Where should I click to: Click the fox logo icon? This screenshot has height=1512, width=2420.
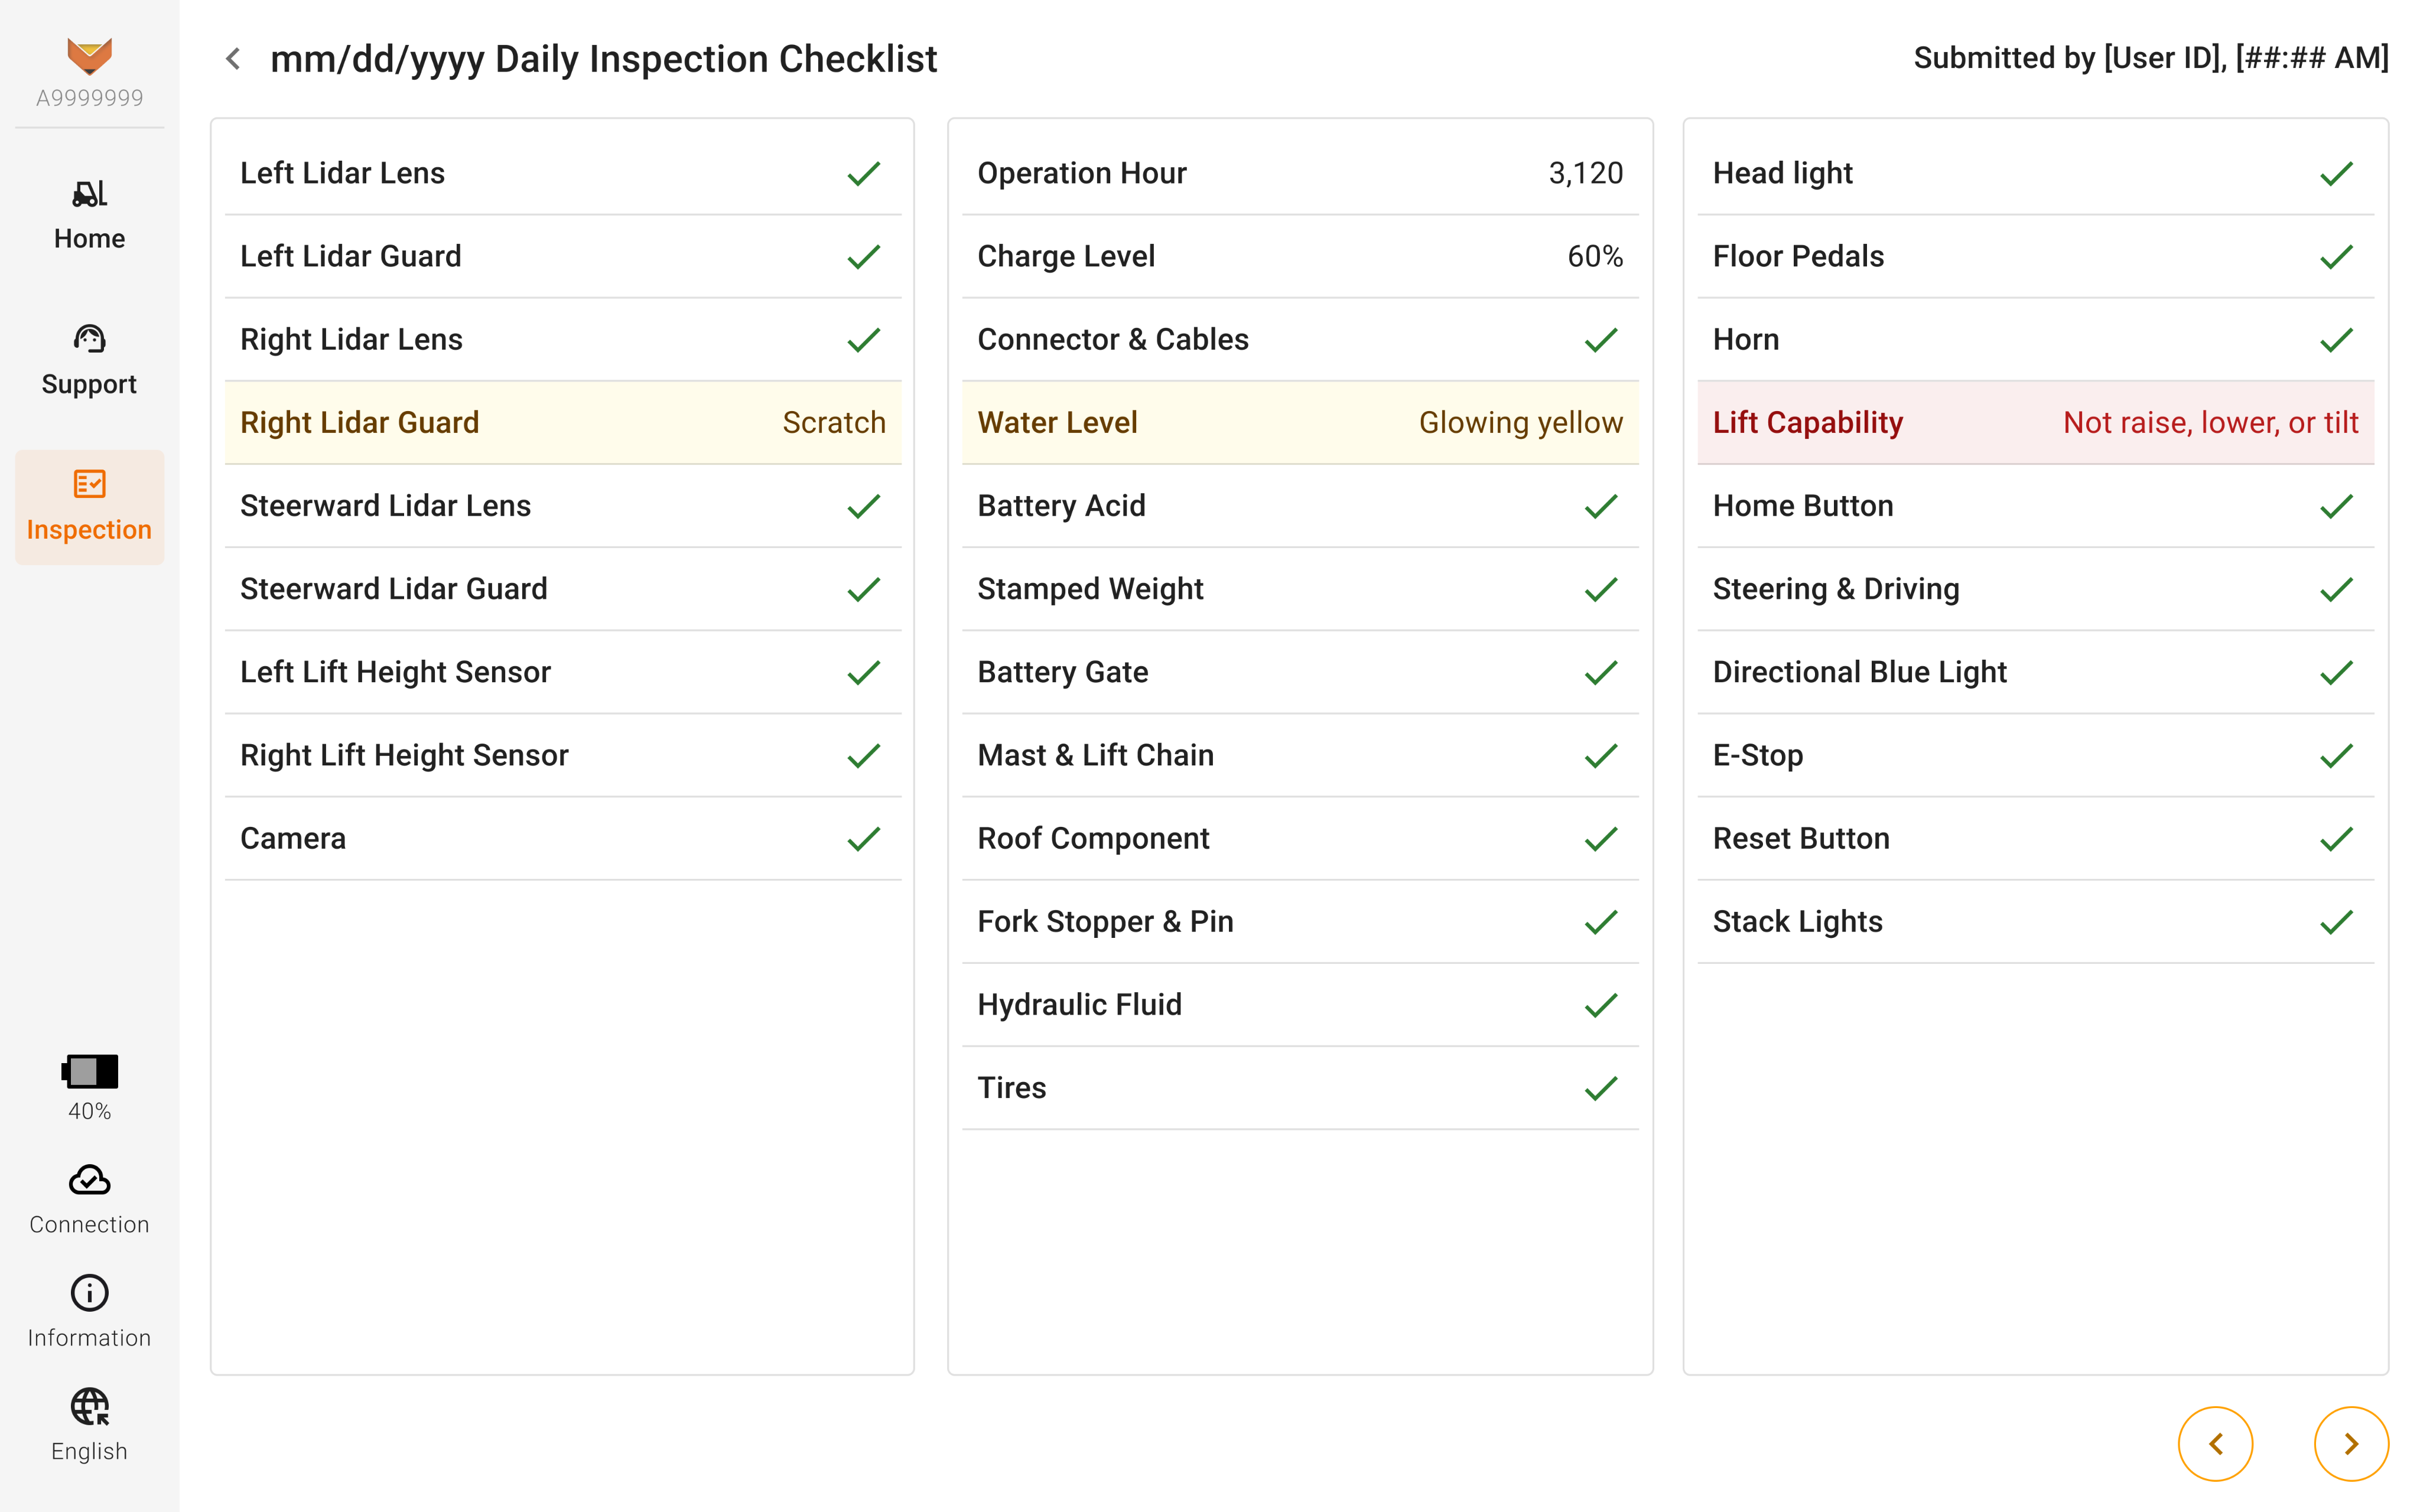(x=89, y=55)
